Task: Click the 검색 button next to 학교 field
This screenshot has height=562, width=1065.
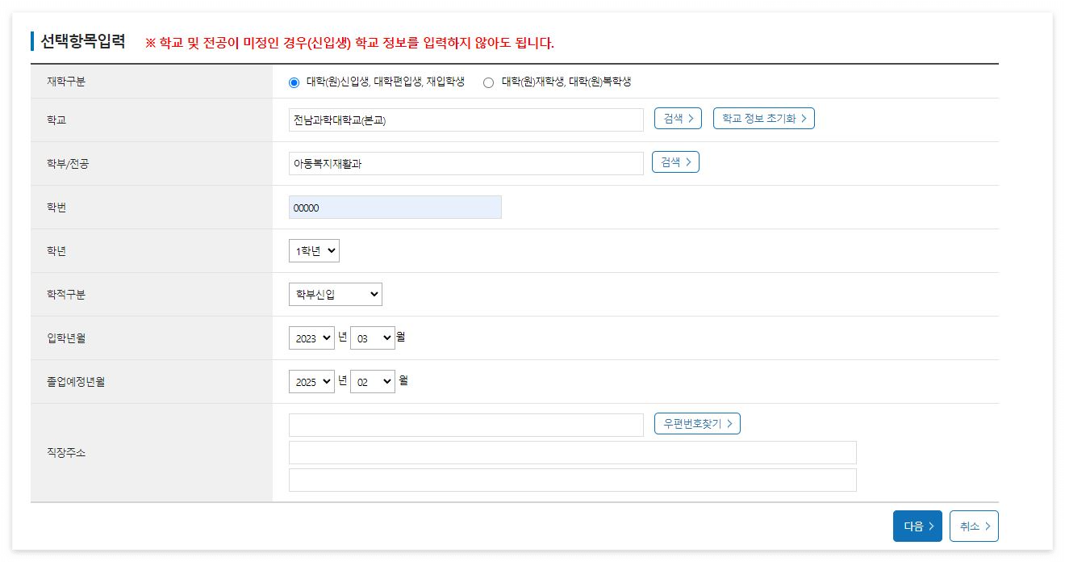Action: [x=676, y=118]
